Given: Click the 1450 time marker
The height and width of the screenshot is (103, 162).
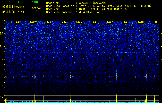Looking at the screenshot, I should tap(156, 22).
